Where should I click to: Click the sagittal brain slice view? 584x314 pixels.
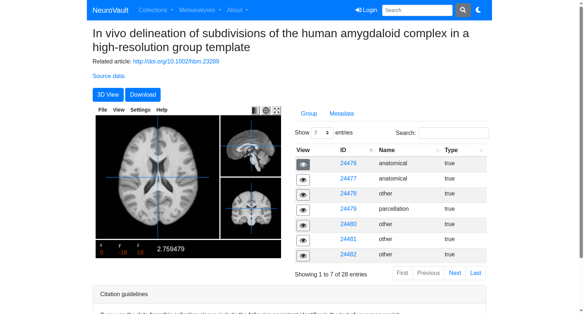tap(251, 146)
